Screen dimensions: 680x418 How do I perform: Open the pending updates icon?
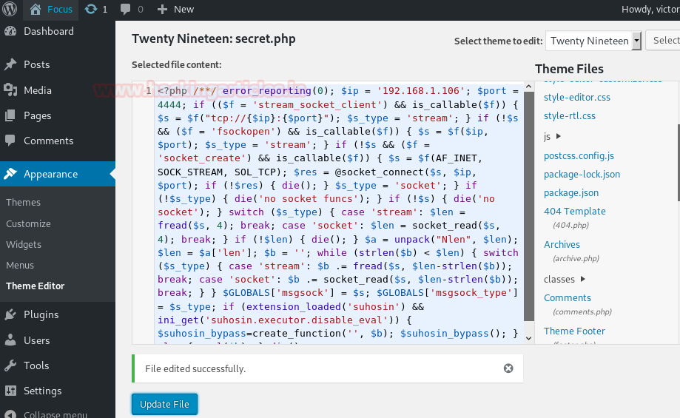(x=91, y=9)
